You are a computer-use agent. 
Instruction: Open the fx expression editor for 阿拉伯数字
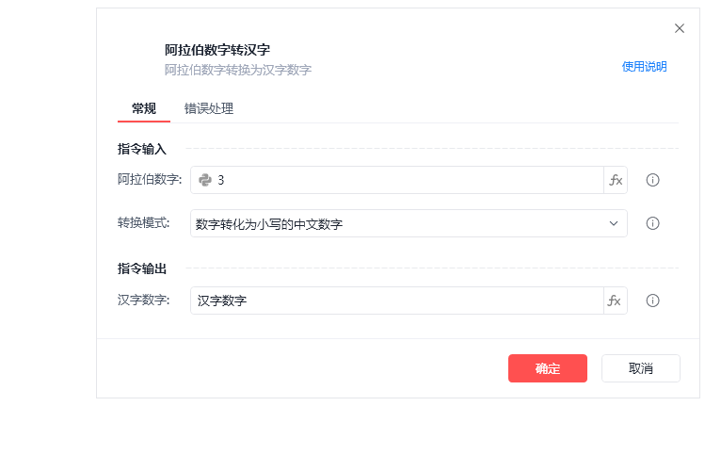pyautogui.click(x=616, y=180)
